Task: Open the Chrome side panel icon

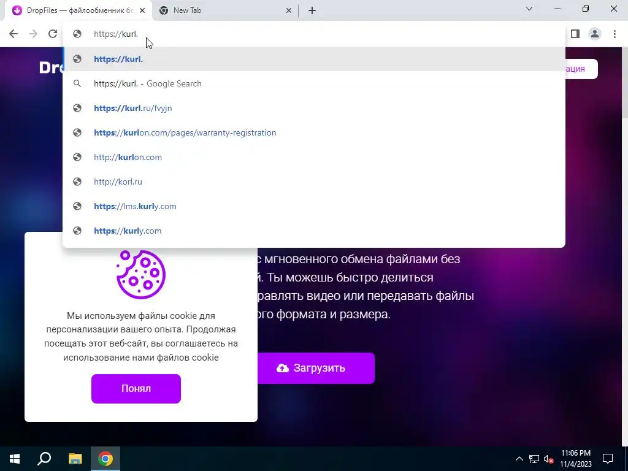Action: (575, 34)
